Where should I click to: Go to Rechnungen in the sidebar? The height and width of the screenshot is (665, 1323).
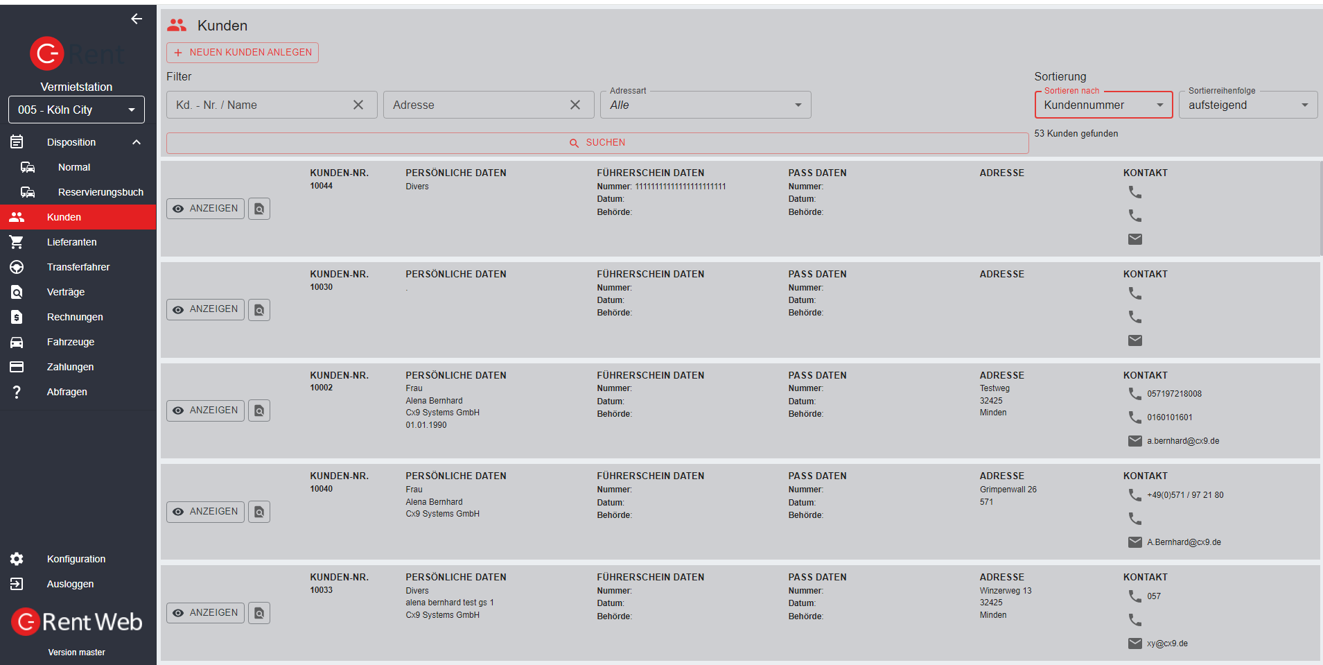[75, 317]
